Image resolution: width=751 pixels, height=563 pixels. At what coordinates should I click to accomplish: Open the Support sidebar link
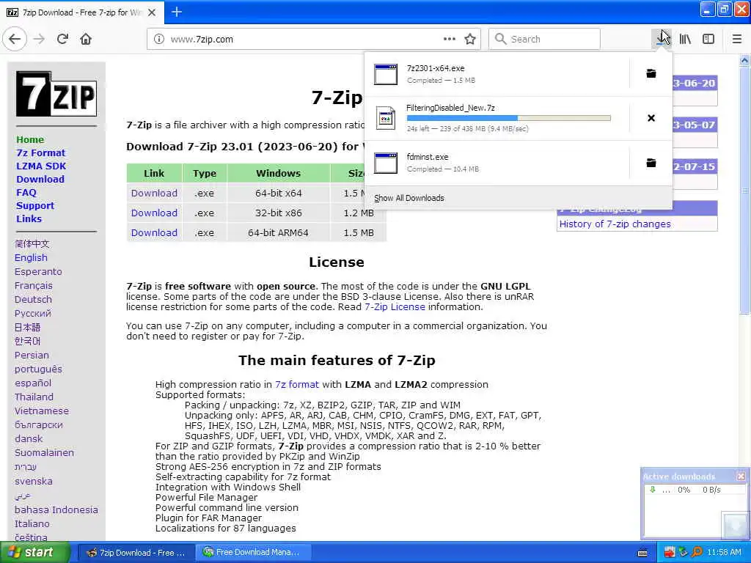35,205
